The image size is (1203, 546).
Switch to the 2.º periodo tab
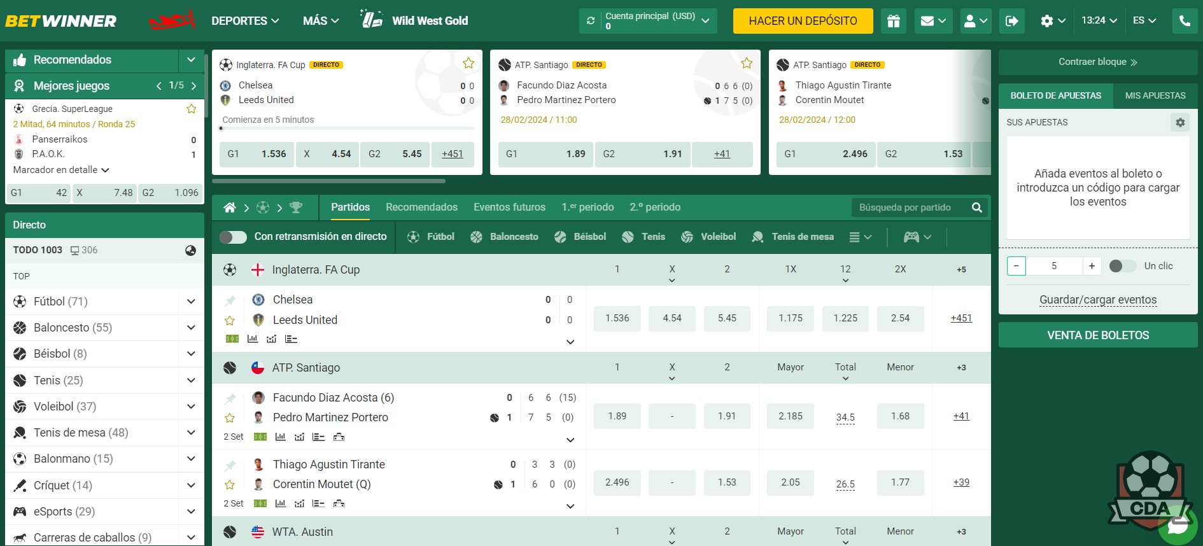coord(655,207)
